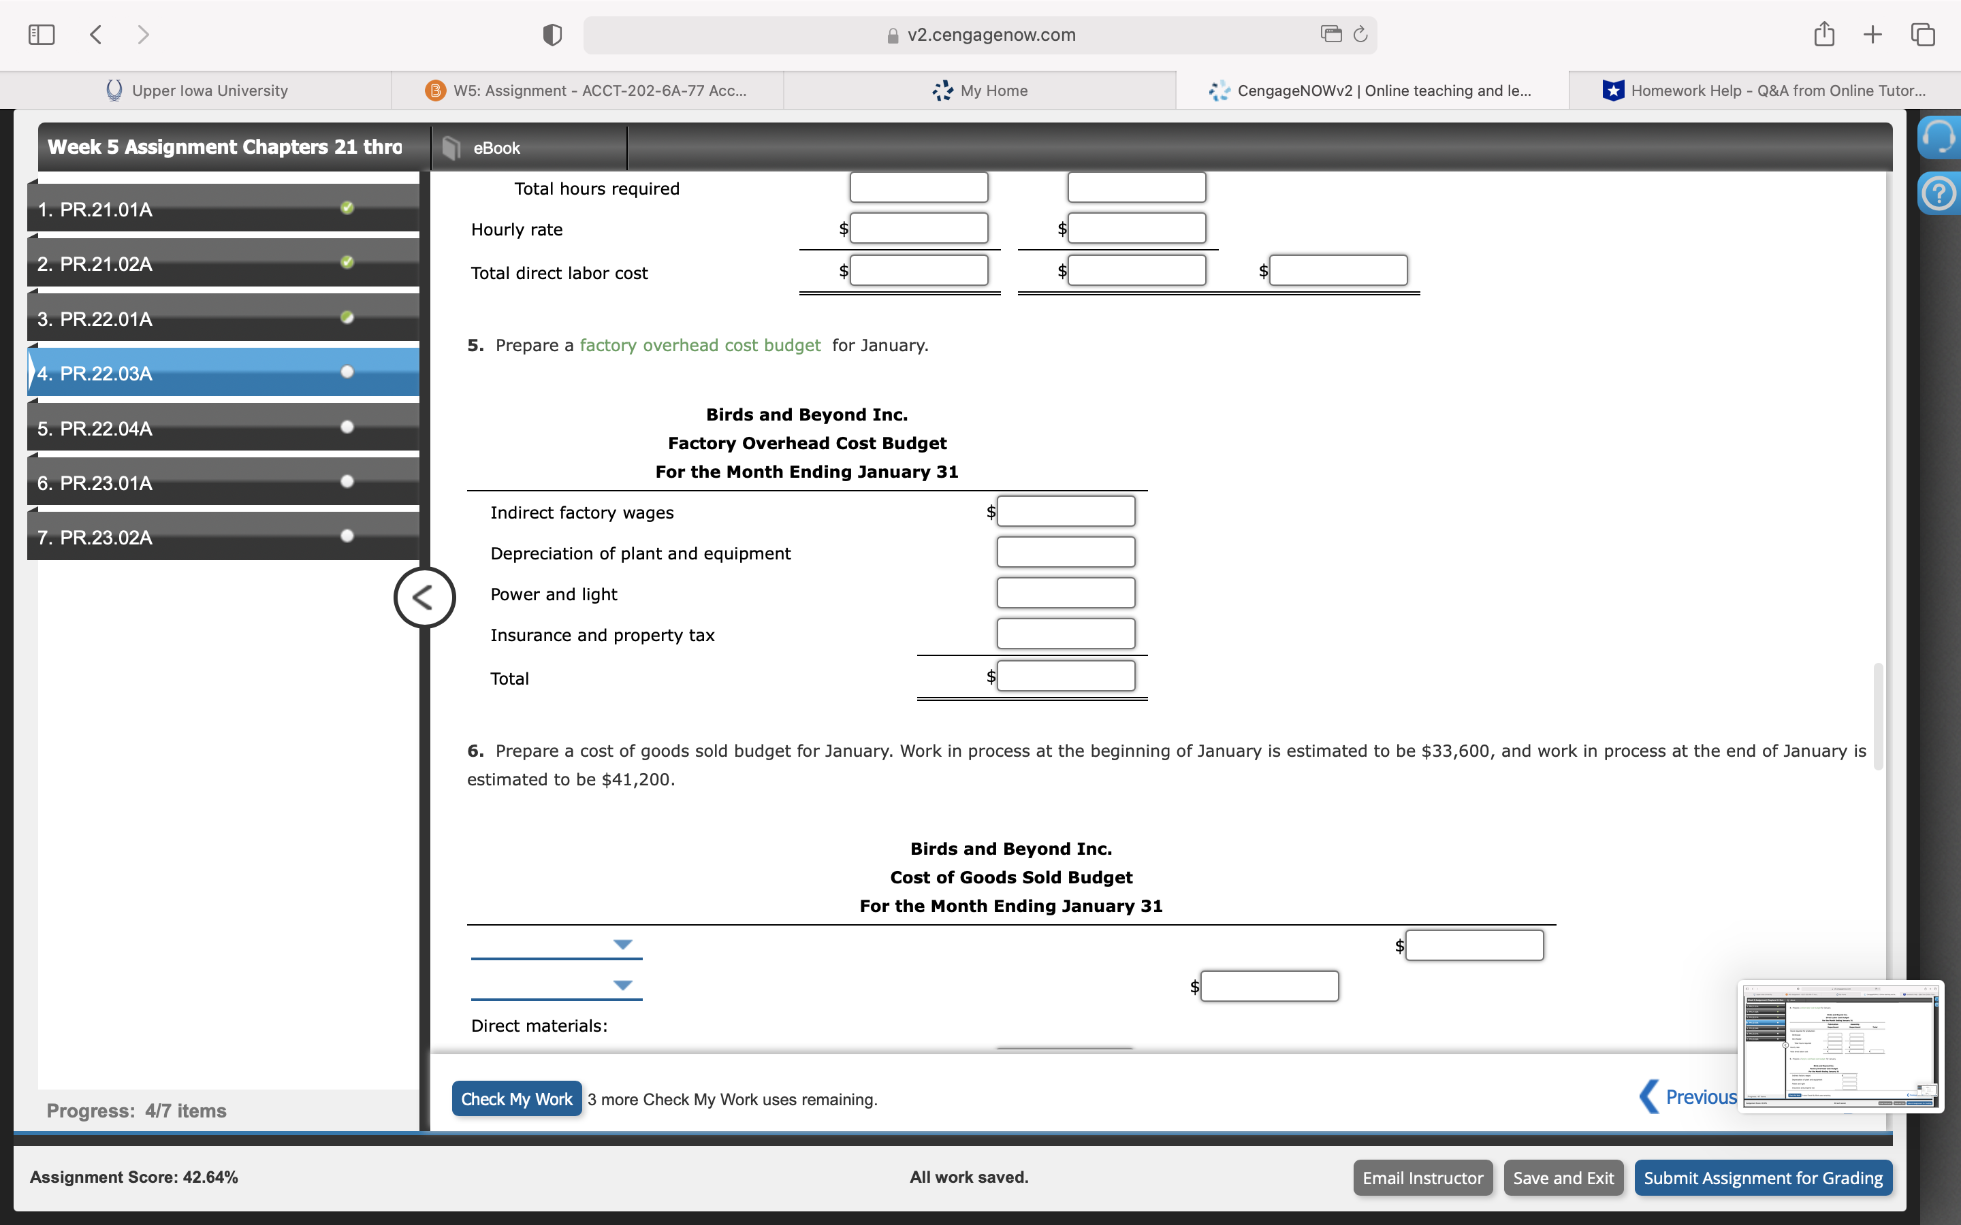The width and height of the screenshot is (1961, 1225).
Task: Open the eBook tab
Action: click(x=496, y=148)
